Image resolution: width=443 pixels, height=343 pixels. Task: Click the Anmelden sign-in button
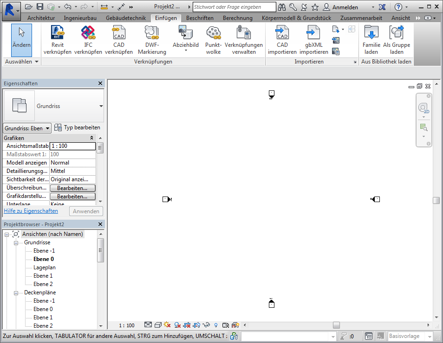pos(340,7)
